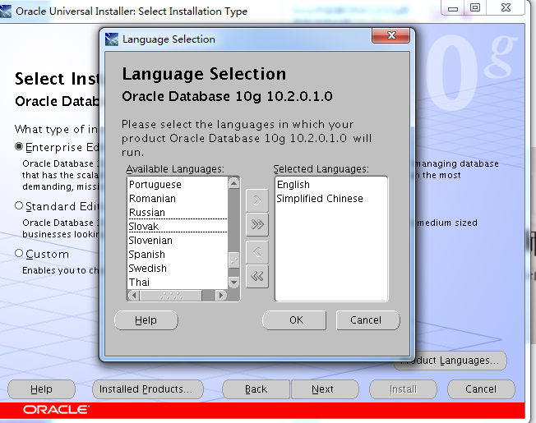Viewport: 536px width, 423px height.
Task: Click the horizontal scroll right arrow
Action: click(221, 295)
